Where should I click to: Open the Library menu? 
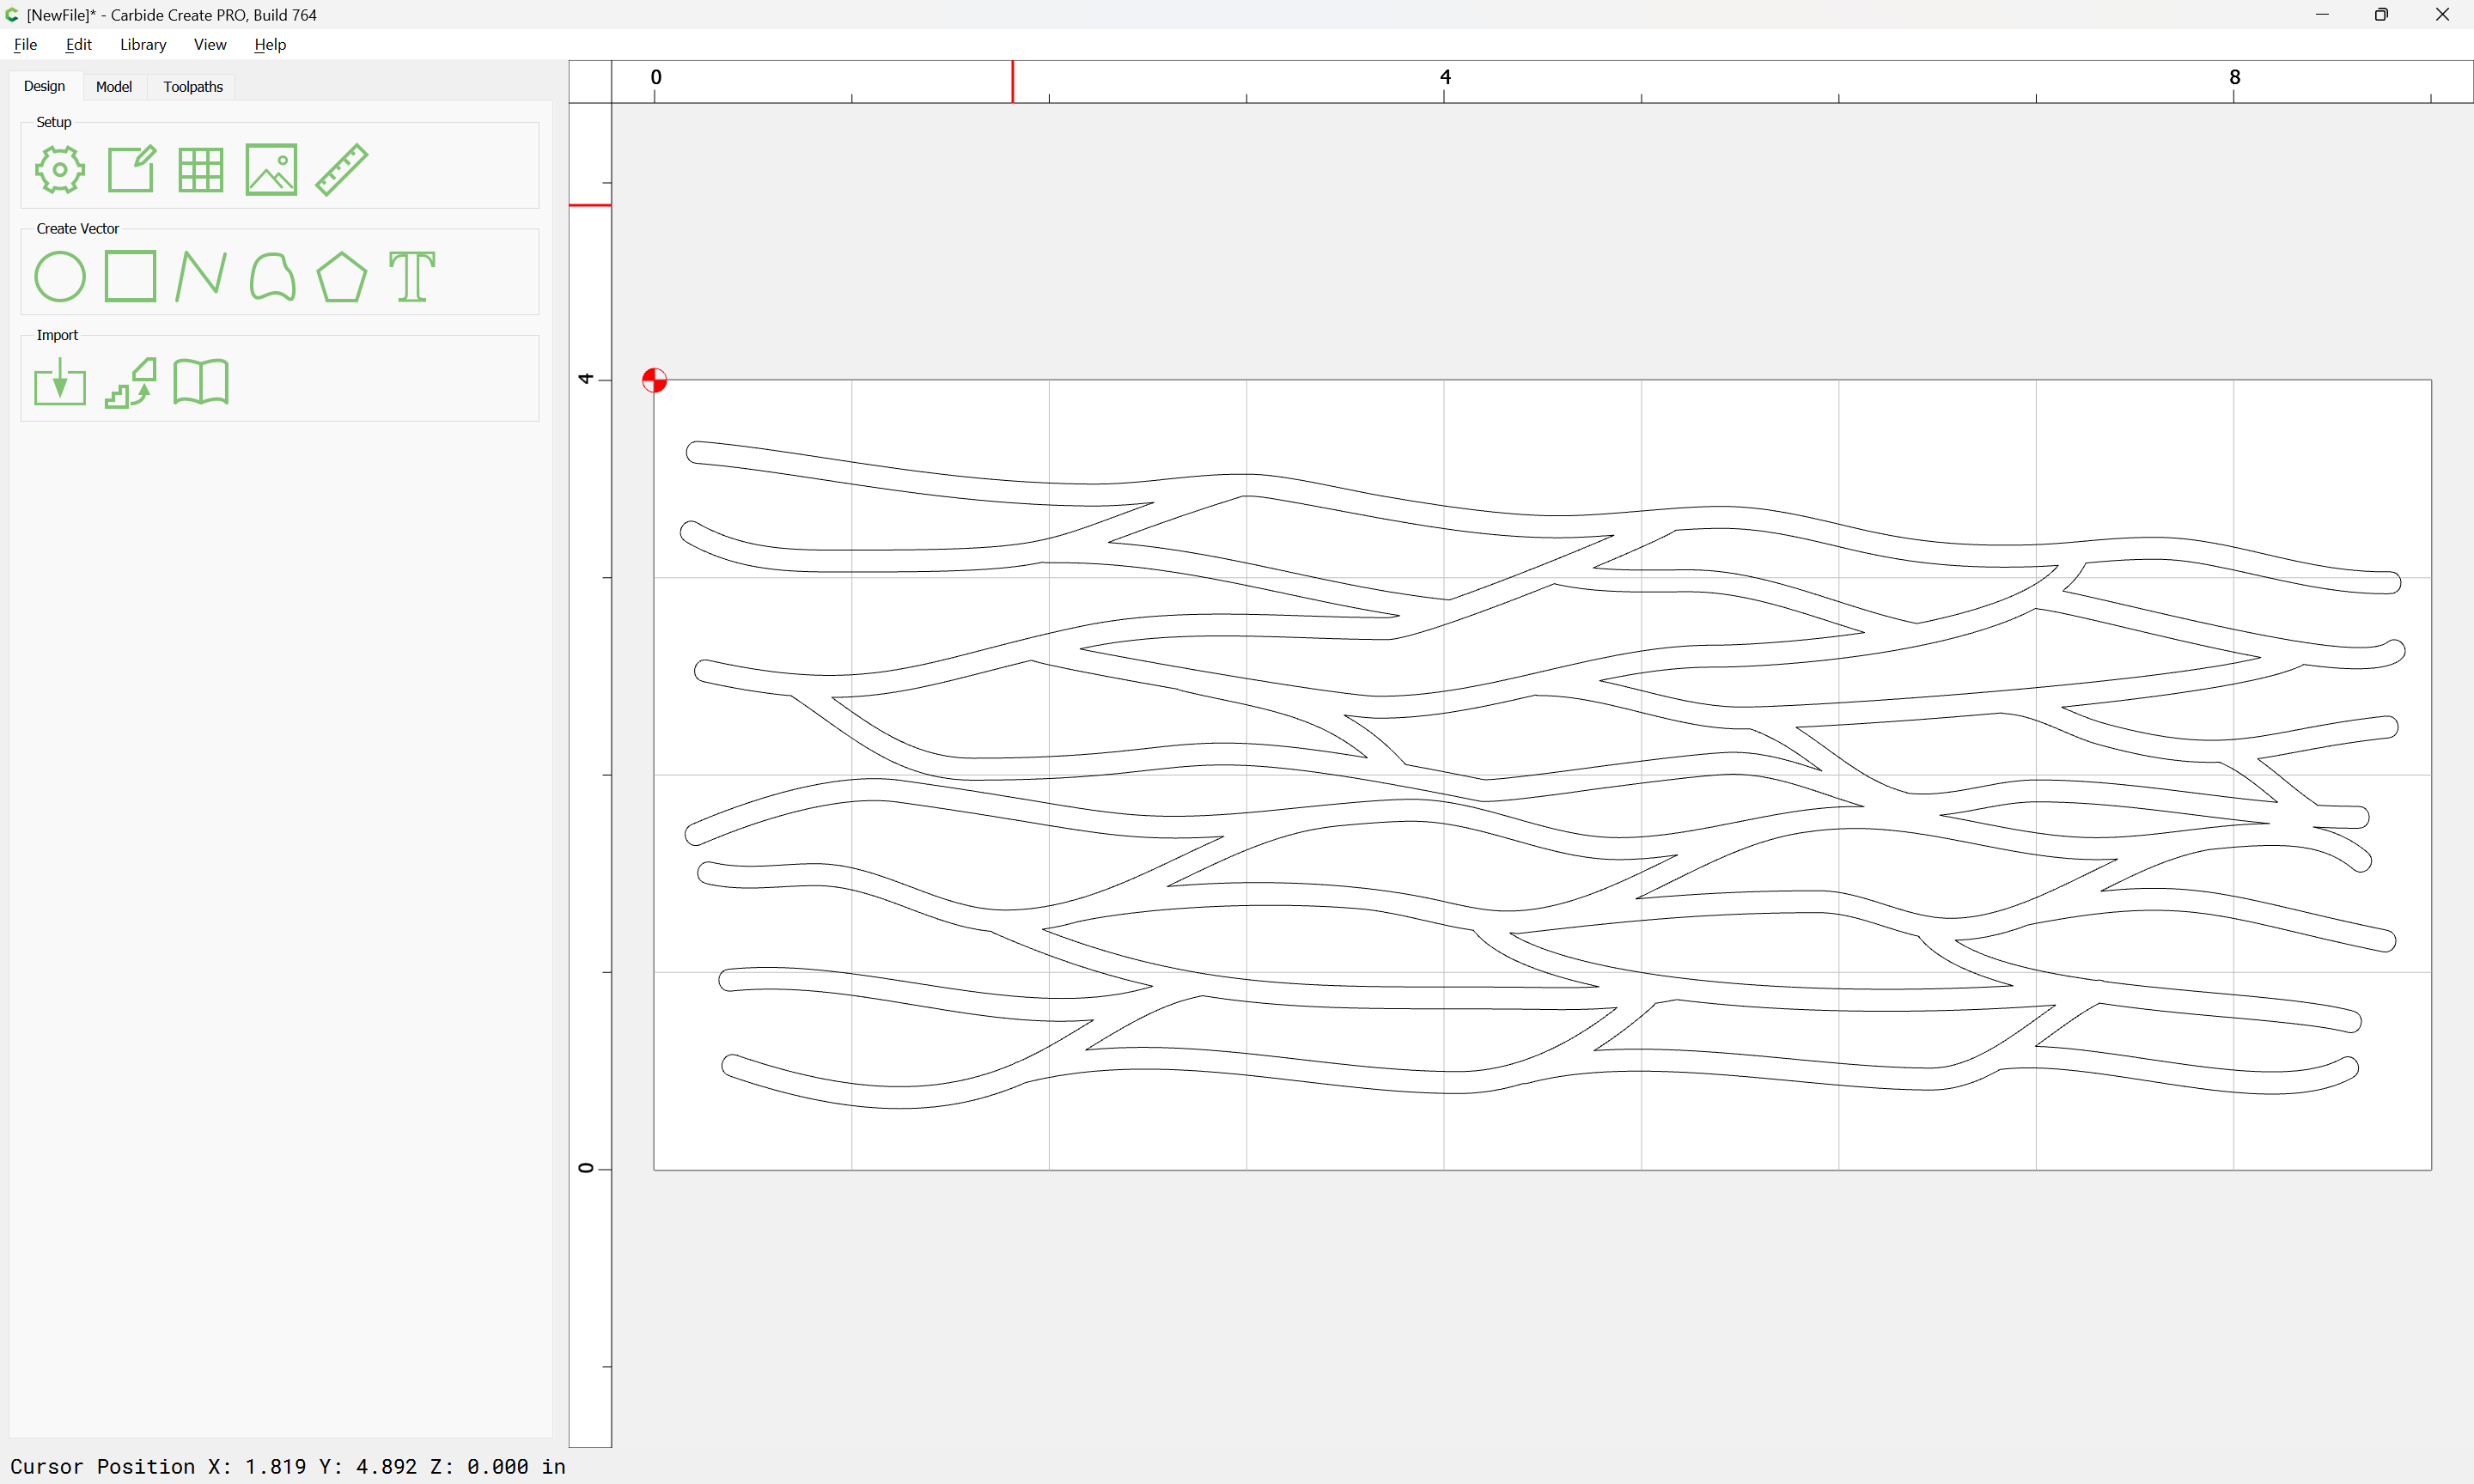click(143, 44)
